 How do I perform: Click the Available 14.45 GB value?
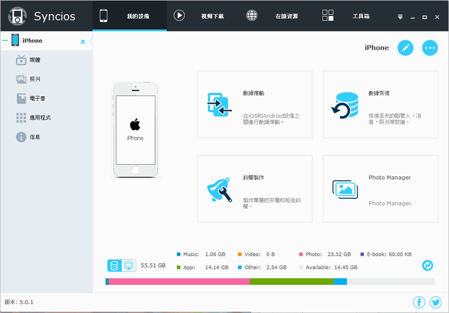345,268
